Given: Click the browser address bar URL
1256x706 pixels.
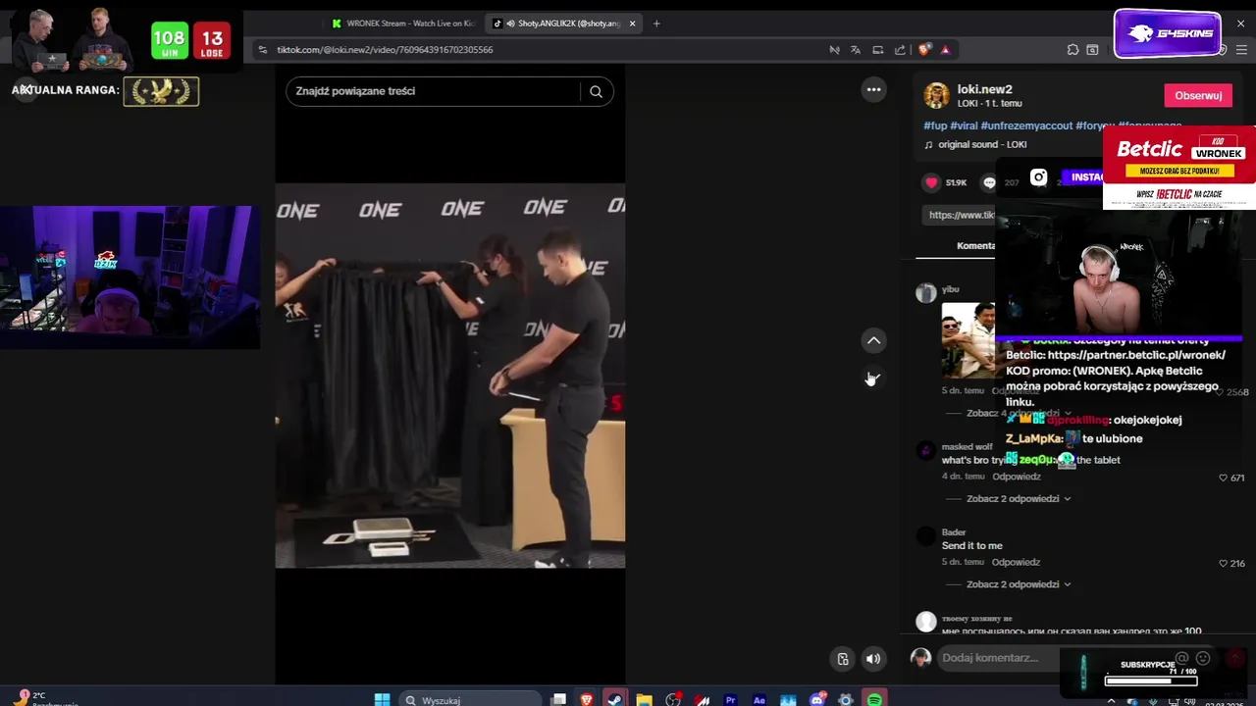Looking at the screenshot, I should click(385, 50).
